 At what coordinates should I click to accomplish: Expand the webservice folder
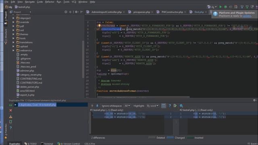click(13, 50)
